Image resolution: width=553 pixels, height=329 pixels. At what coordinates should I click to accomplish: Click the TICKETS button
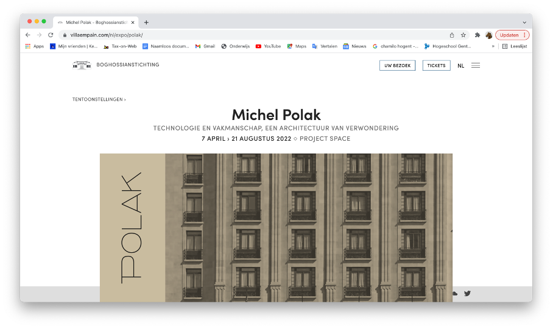pyautogui.click(x=436, y=65)
